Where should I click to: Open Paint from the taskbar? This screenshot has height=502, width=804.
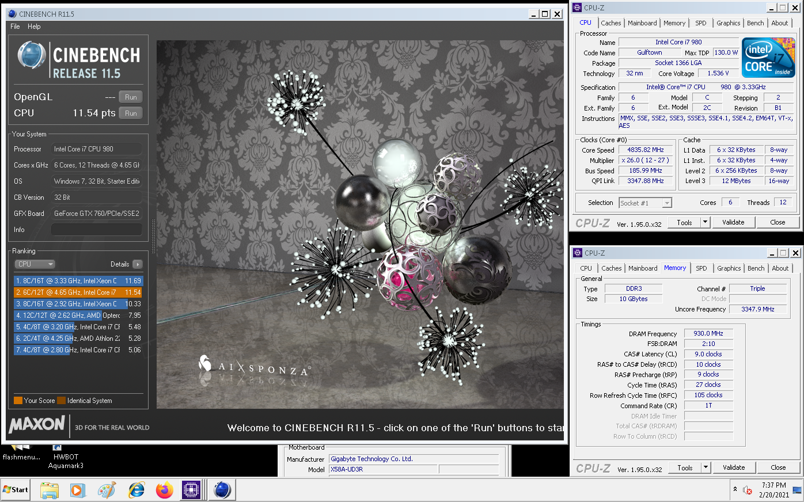coord(107,490)
